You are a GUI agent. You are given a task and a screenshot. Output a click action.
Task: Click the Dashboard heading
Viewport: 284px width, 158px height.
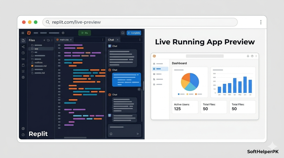tap(179, 63)
